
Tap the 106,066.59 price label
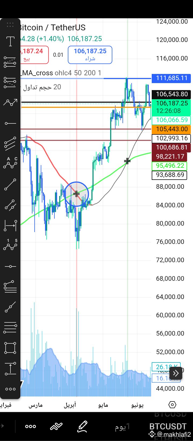point(172,120)
